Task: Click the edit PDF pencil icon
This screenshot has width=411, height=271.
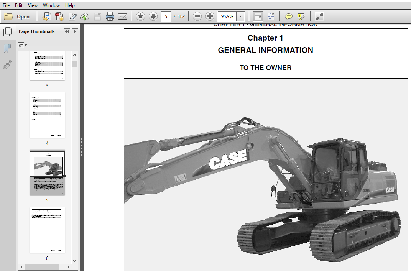Action: pos(72,16)
